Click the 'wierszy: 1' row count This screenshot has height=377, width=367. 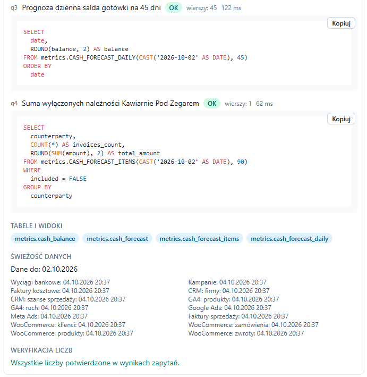coord(238,104)
